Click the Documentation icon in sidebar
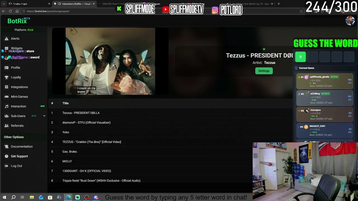The height and width of the screenshot is (201, 358). pos(6,147)
